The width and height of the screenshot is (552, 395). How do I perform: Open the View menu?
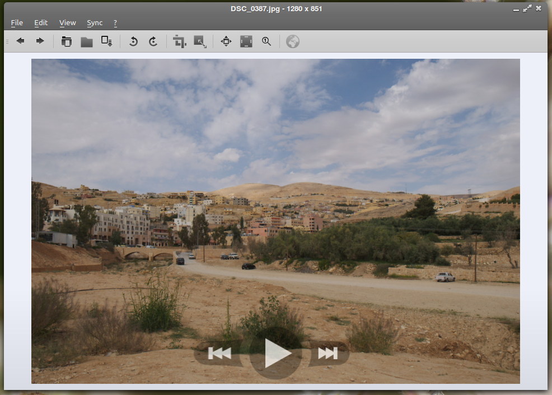click(x=68, y=23)
